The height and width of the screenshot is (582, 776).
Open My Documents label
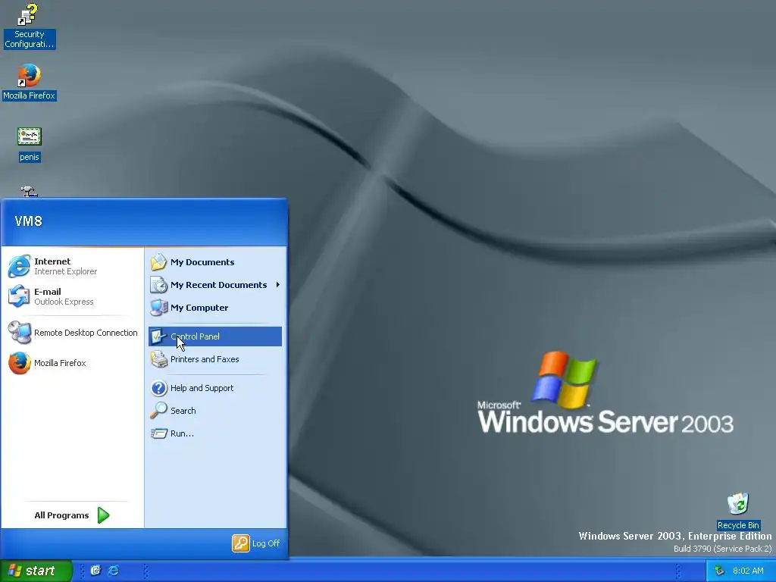(202, 262)
